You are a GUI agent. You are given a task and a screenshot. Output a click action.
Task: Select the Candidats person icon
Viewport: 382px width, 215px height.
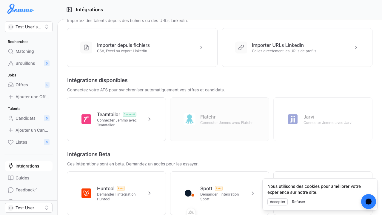[x=11, y=118]
